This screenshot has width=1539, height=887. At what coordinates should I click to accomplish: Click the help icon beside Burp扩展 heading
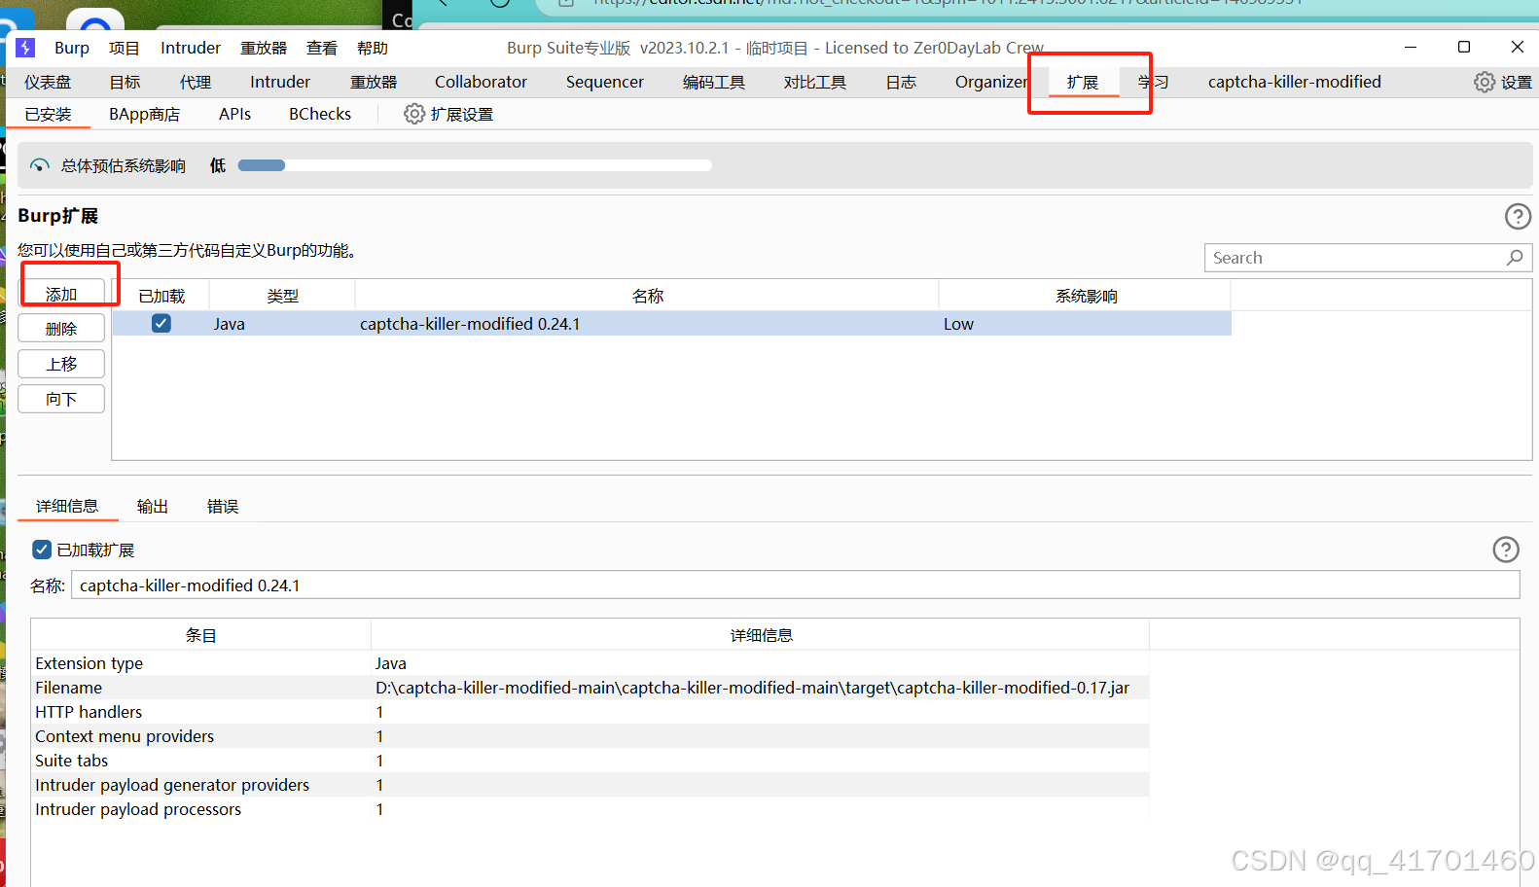click(x=1518, y=216)
